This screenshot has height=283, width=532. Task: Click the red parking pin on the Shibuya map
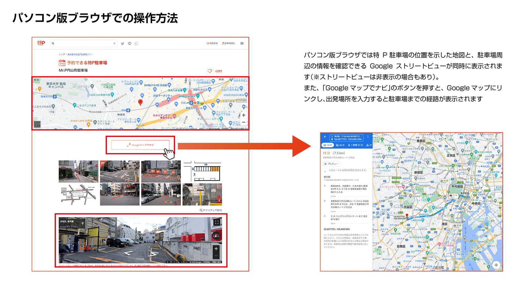[x=140, y=102]
